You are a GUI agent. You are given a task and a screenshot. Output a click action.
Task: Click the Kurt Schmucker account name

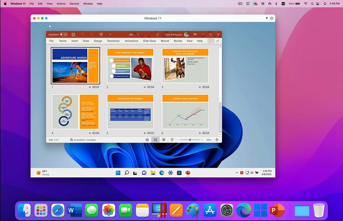174,34
